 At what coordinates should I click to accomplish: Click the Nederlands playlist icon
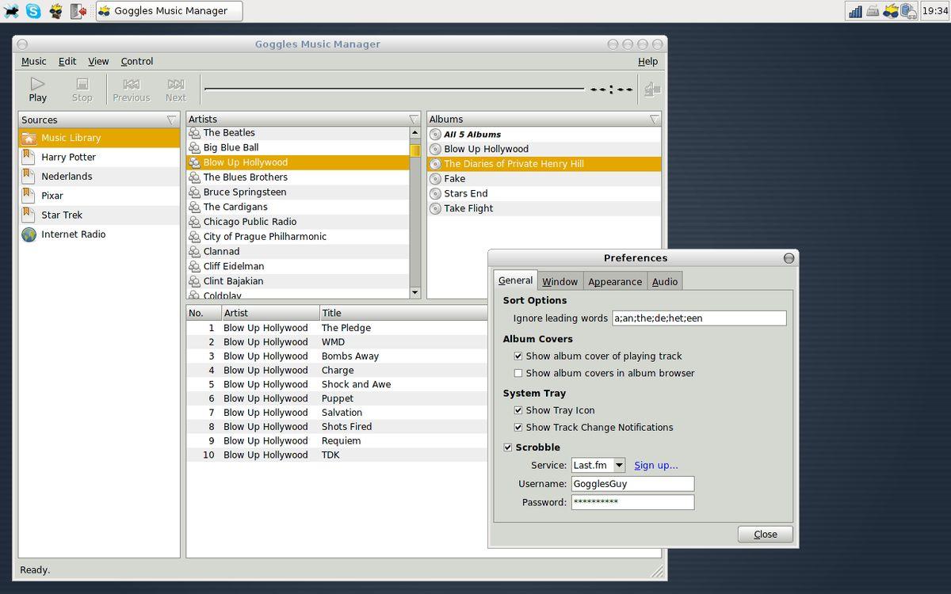click(29, 176)
